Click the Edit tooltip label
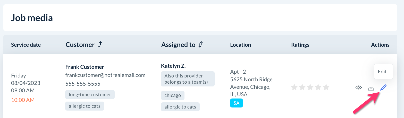Viewport: 404px width, 118px height. pyautogui.click(x=382, y=72)
